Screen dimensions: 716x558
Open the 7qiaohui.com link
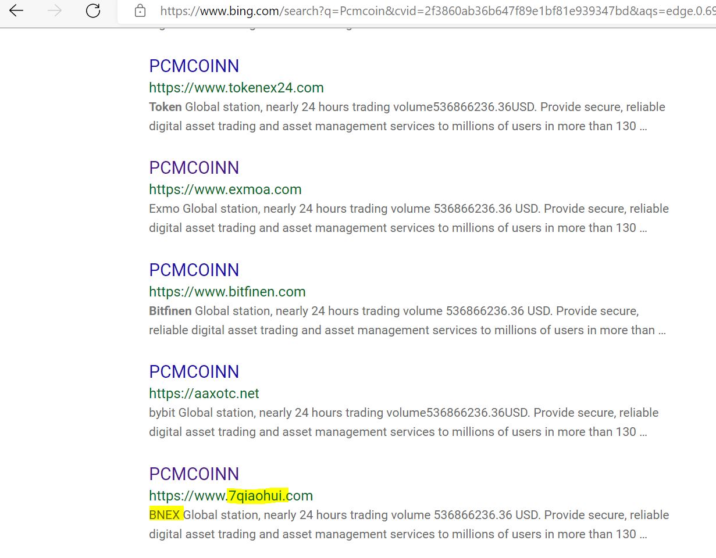point(230,496)
